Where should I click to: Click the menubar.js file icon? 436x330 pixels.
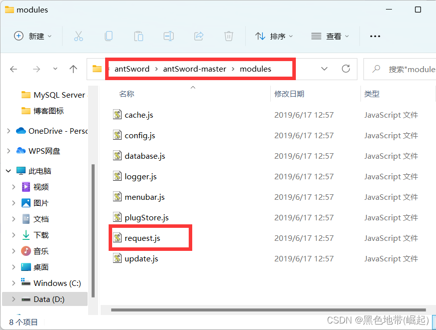pos(117,197)
